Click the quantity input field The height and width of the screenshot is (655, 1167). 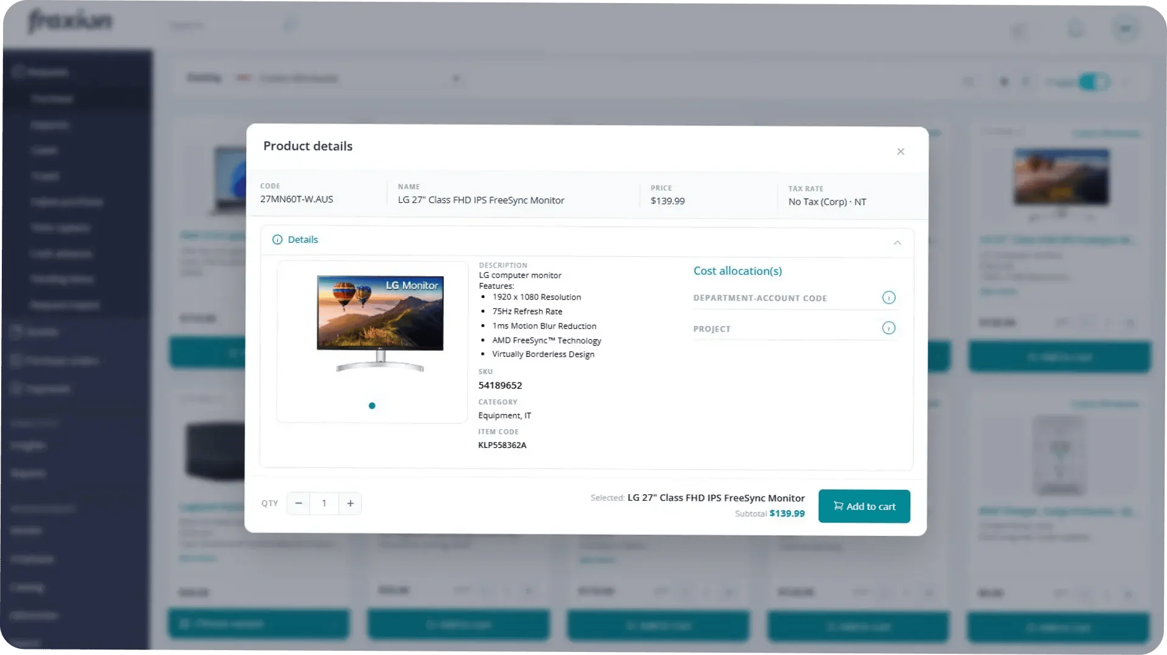pos(324,503)
